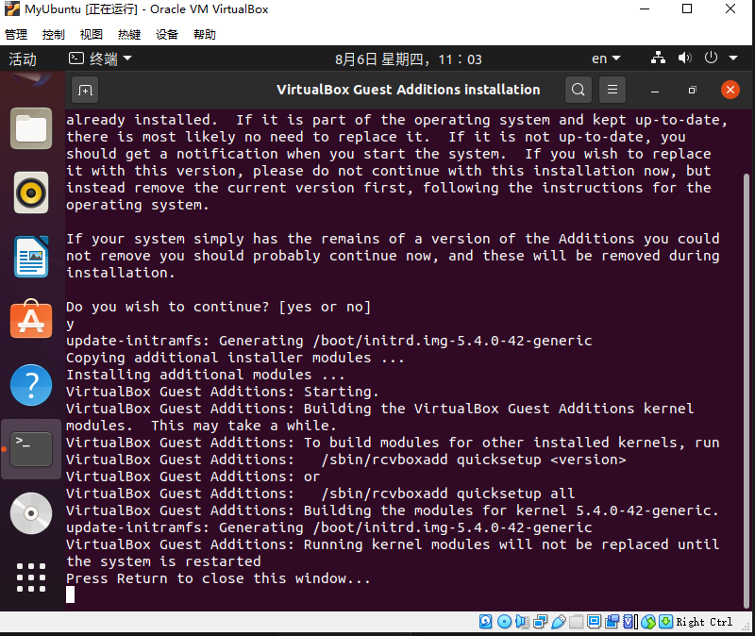This screenshot has width=755, height=636.
Task: Open the 控制 menu
Action: (54, 35)
